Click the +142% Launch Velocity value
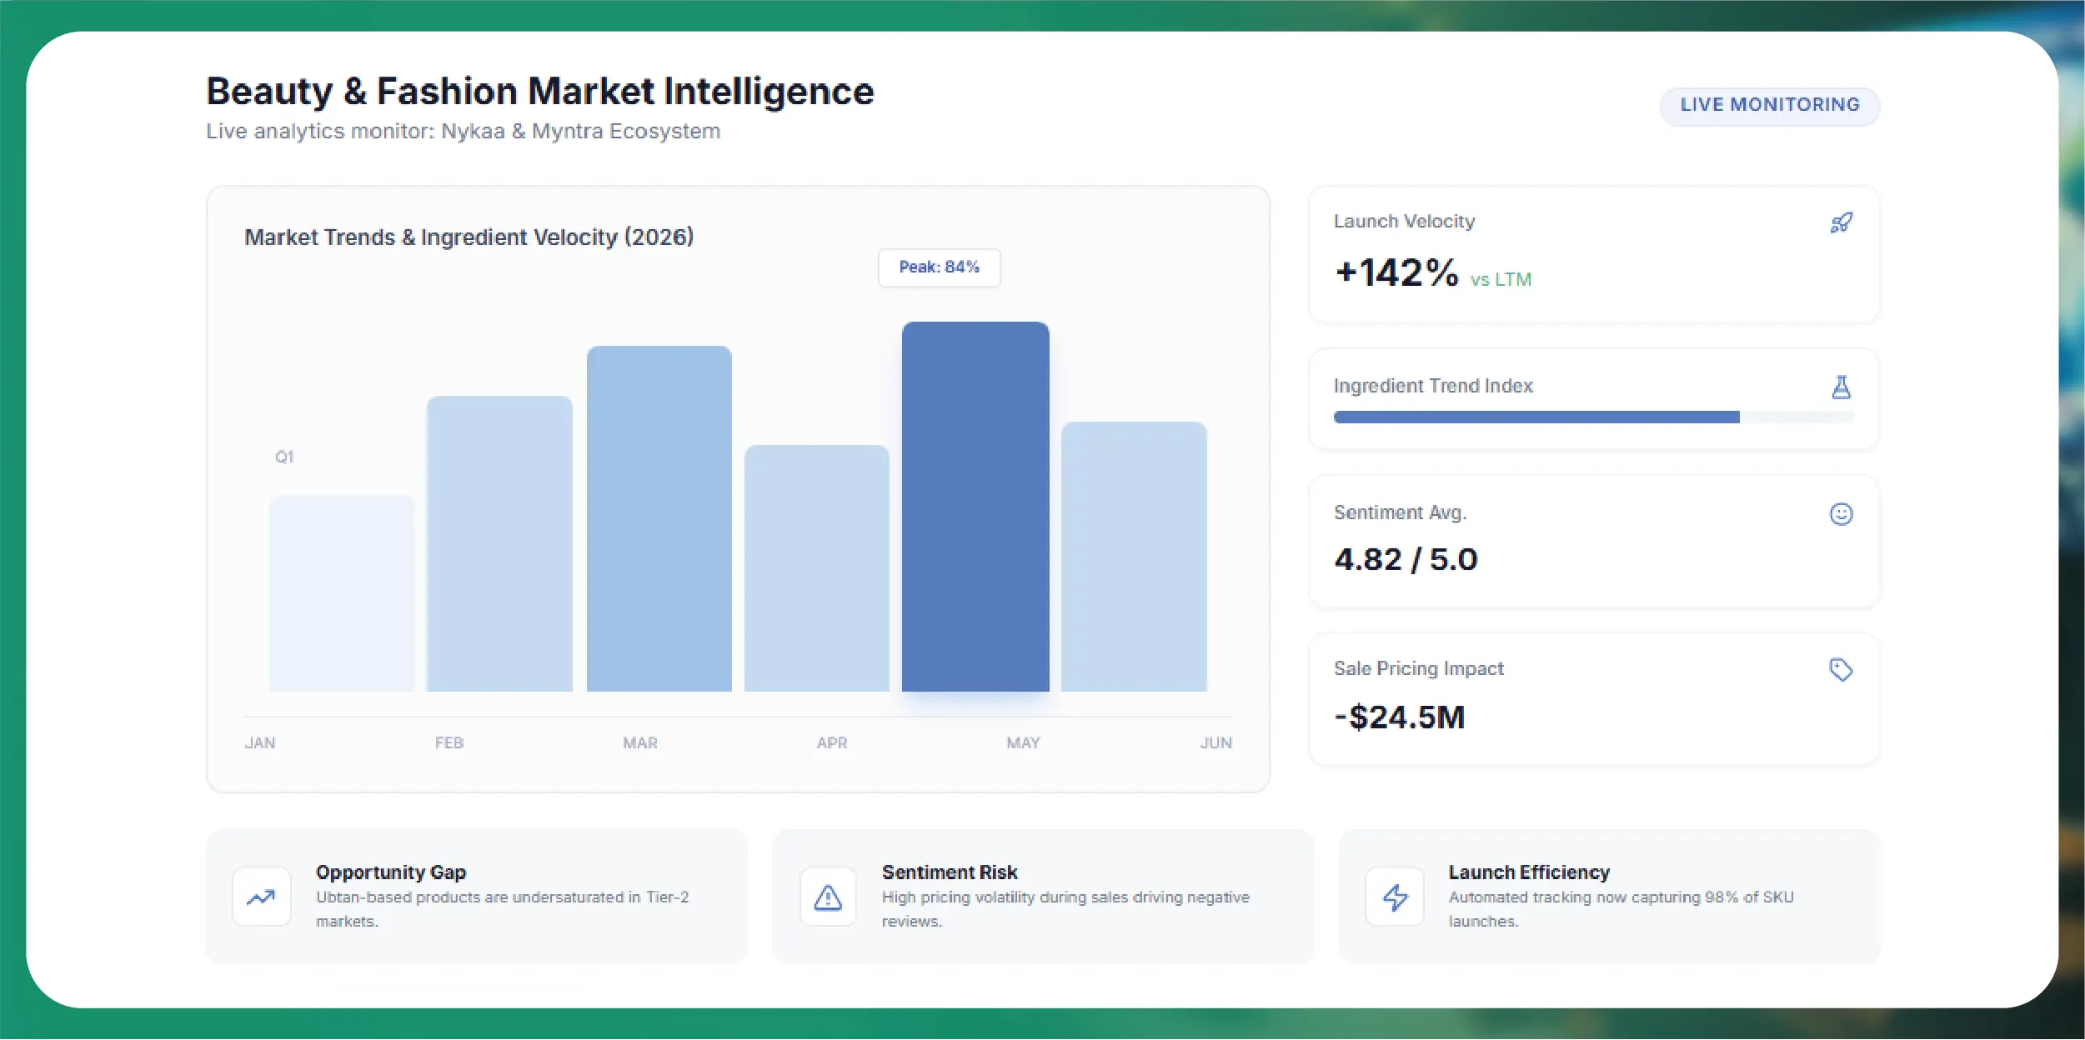 pyautogui.click(x=1396, y=273)
